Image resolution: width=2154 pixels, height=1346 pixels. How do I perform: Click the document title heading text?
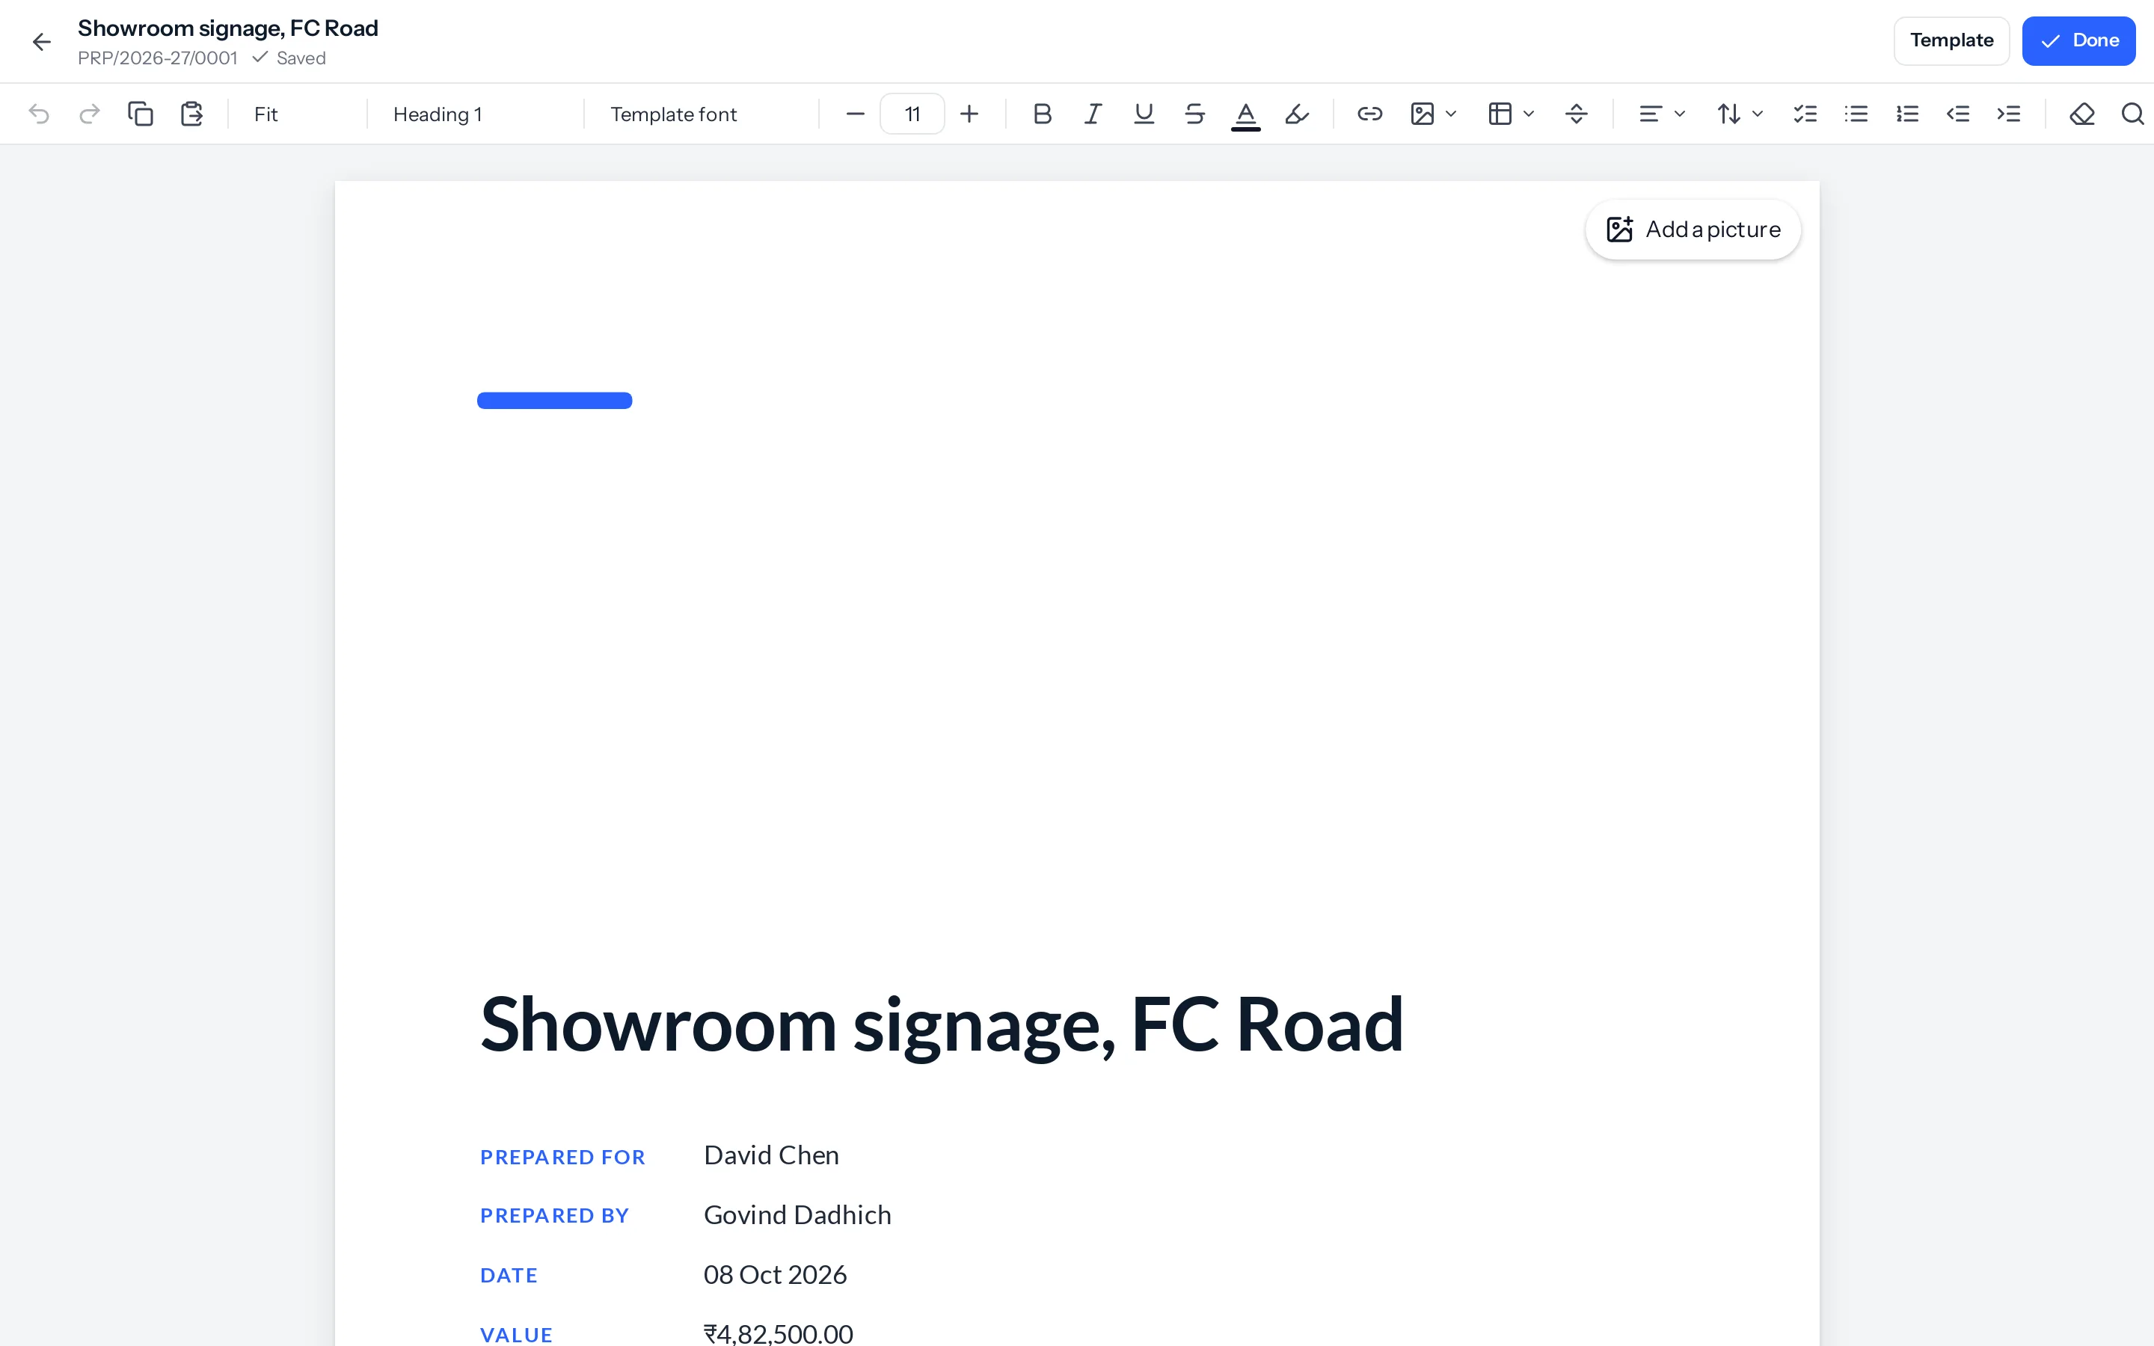click(942, 1025)
